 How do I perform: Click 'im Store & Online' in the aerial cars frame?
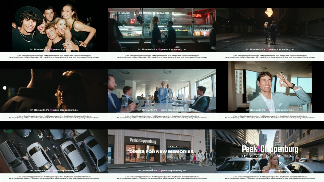pyautogui.click(x=40, y=171)
